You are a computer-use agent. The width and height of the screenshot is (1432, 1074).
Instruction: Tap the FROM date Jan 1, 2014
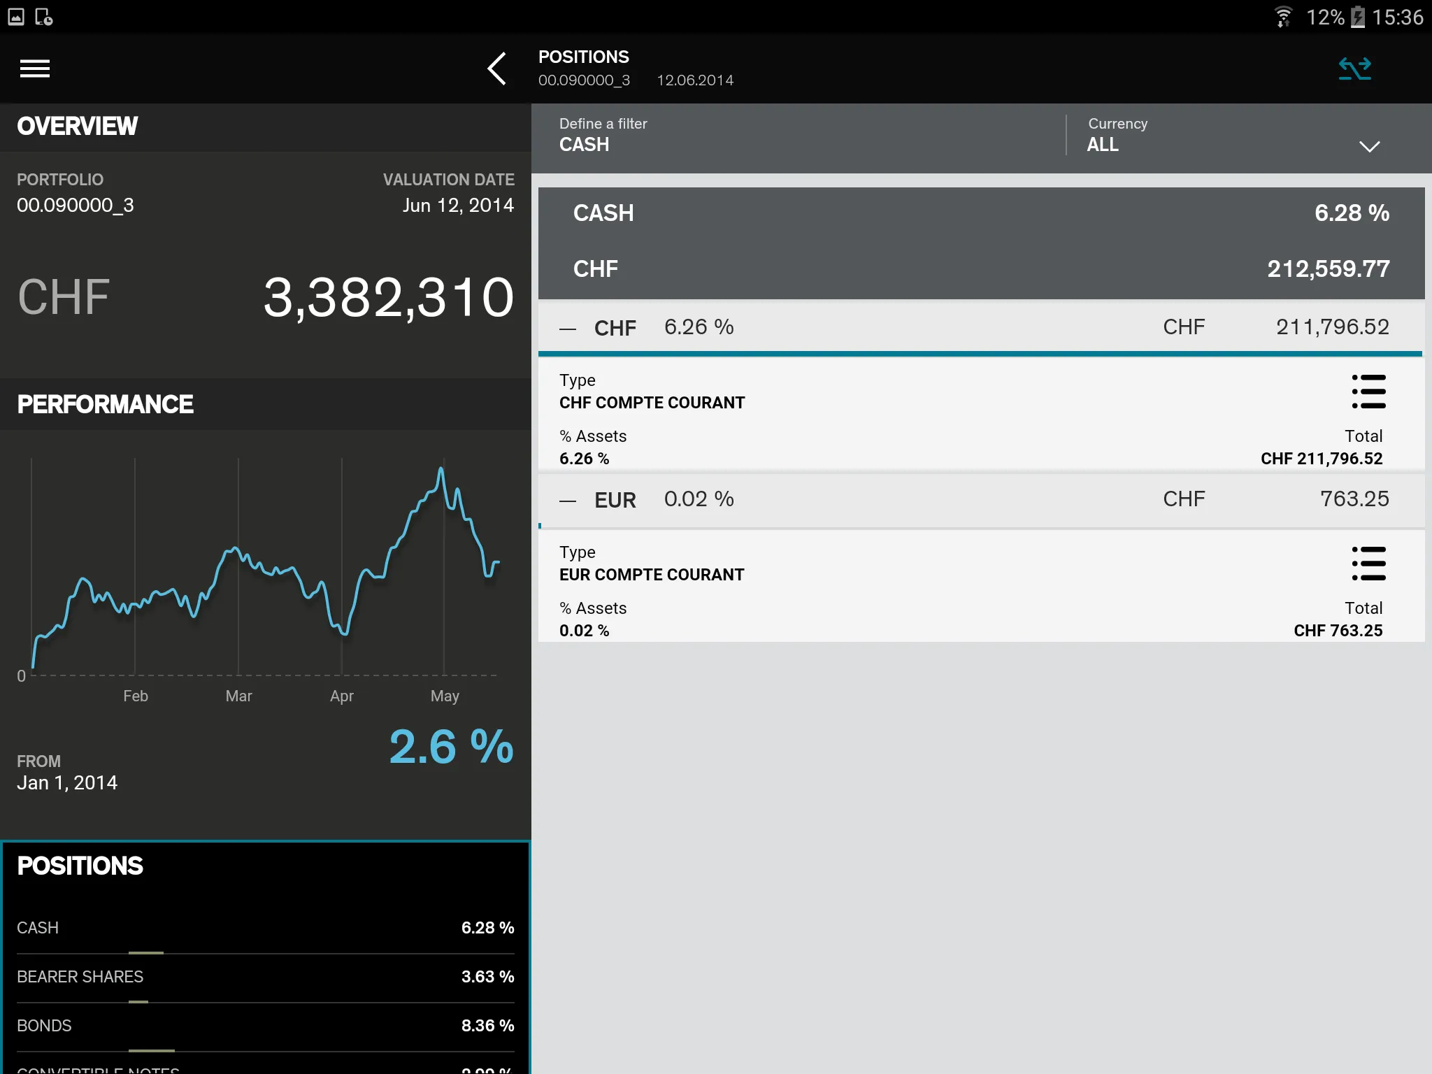(67, 783)
